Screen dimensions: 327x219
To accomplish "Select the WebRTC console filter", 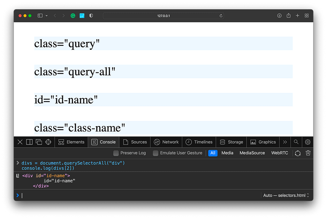I will 279,153.
